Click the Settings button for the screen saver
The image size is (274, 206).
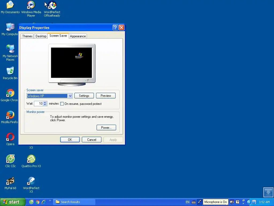pos(84,96)
